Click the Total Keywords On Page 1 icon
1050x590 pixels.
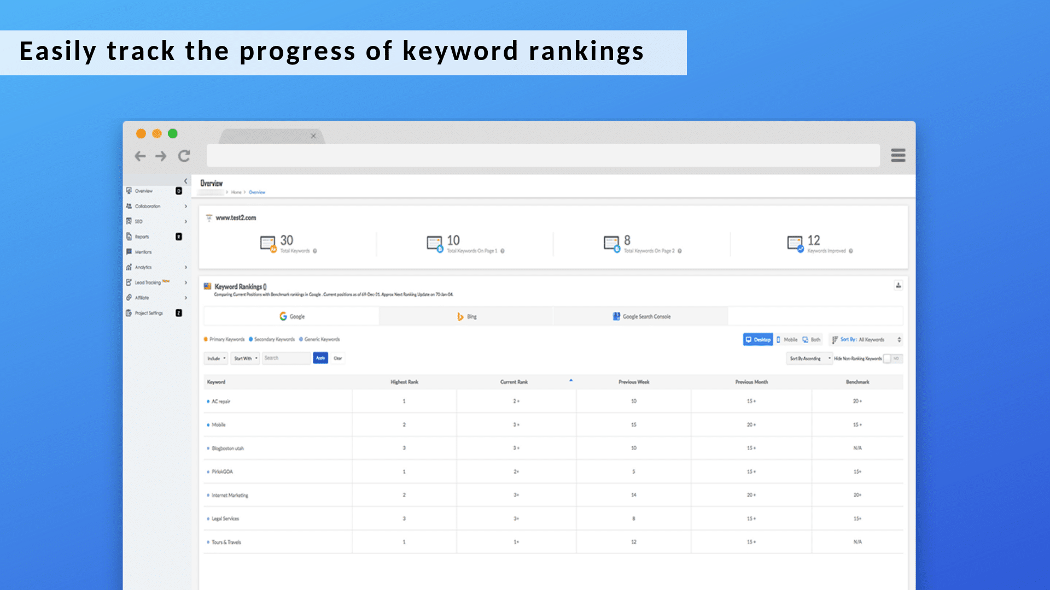(435, 244)
